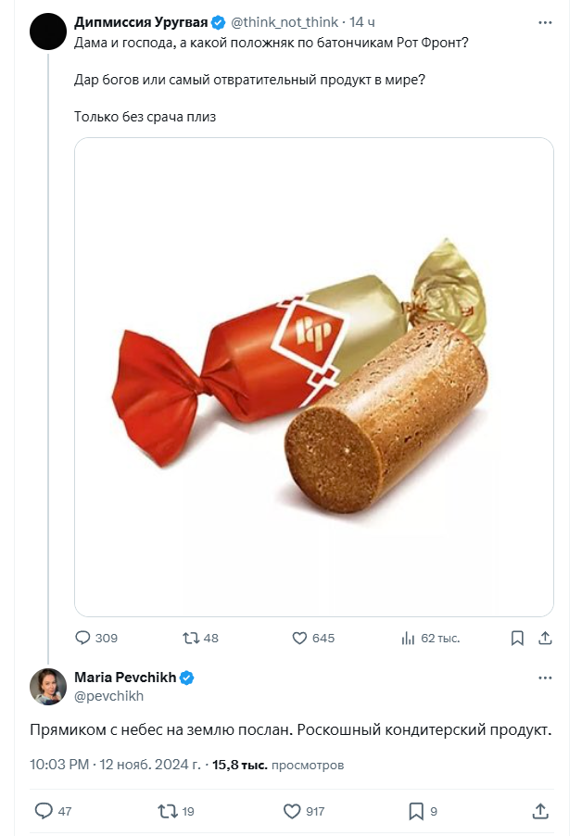Image resolution: width=582 pixels, height=836 pixels.
Task: Bookmark Maria Pevchikh's tweet
Action: click(x=416, y=811)
